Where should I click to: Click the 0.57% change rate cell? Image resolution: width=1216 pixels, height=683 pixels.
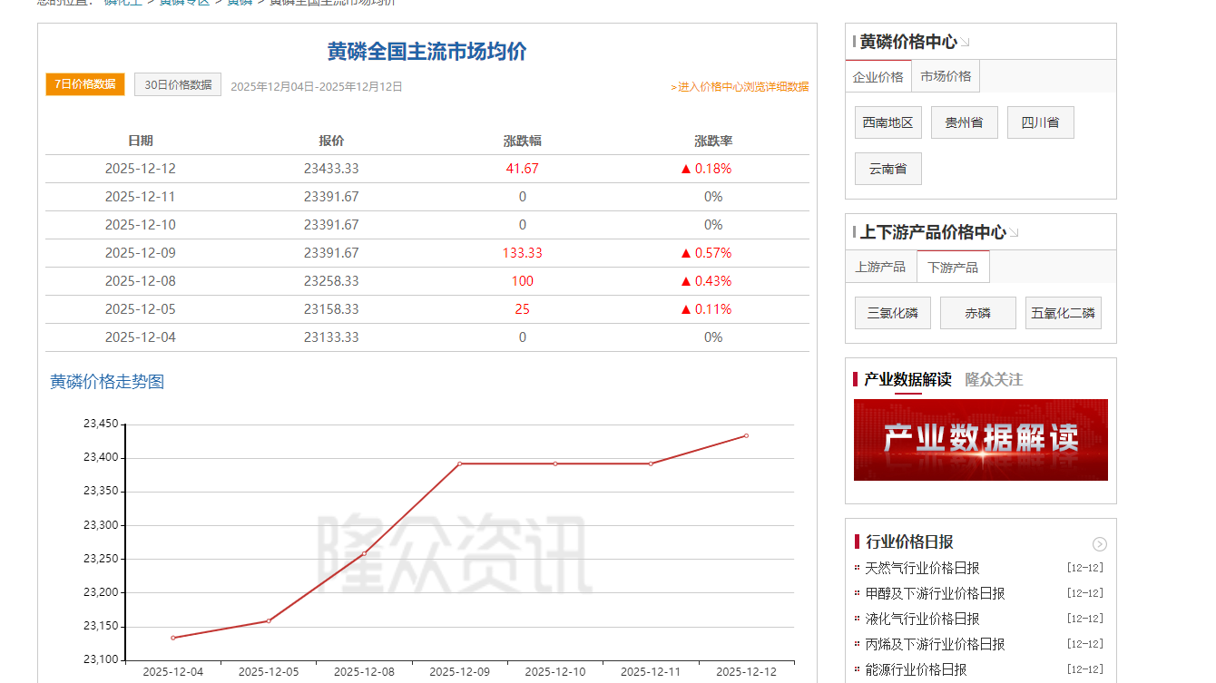(707, 253)
